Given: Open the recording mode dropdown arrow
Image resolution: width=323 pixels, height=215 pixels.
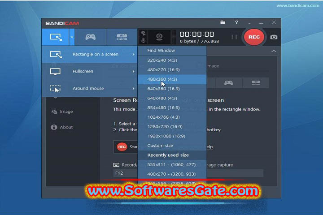Looking at the screenshot, I should click(x=72, y=37).
